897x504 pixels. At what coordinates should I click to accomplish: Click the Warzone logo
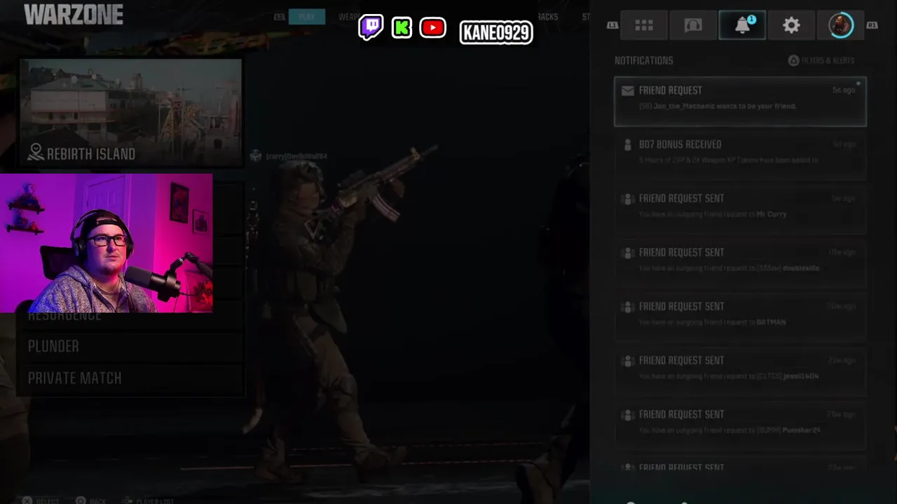[73, 14]
